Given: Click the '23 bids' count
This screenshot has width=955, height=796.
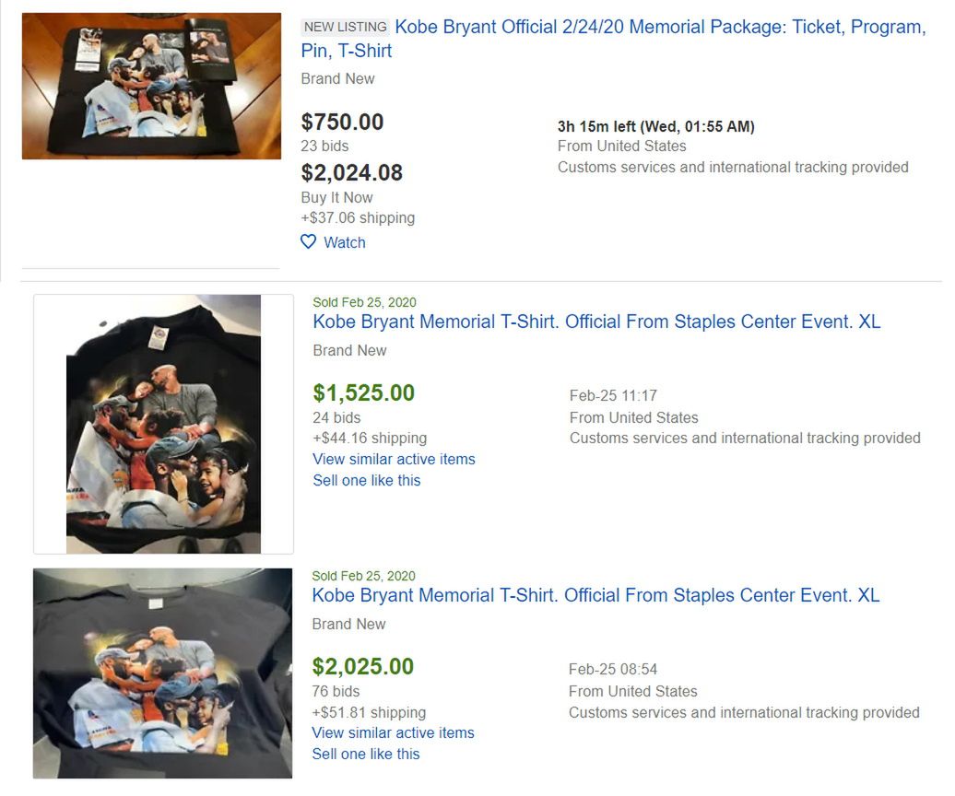Looking at the screenshot, I should [324, 146].
